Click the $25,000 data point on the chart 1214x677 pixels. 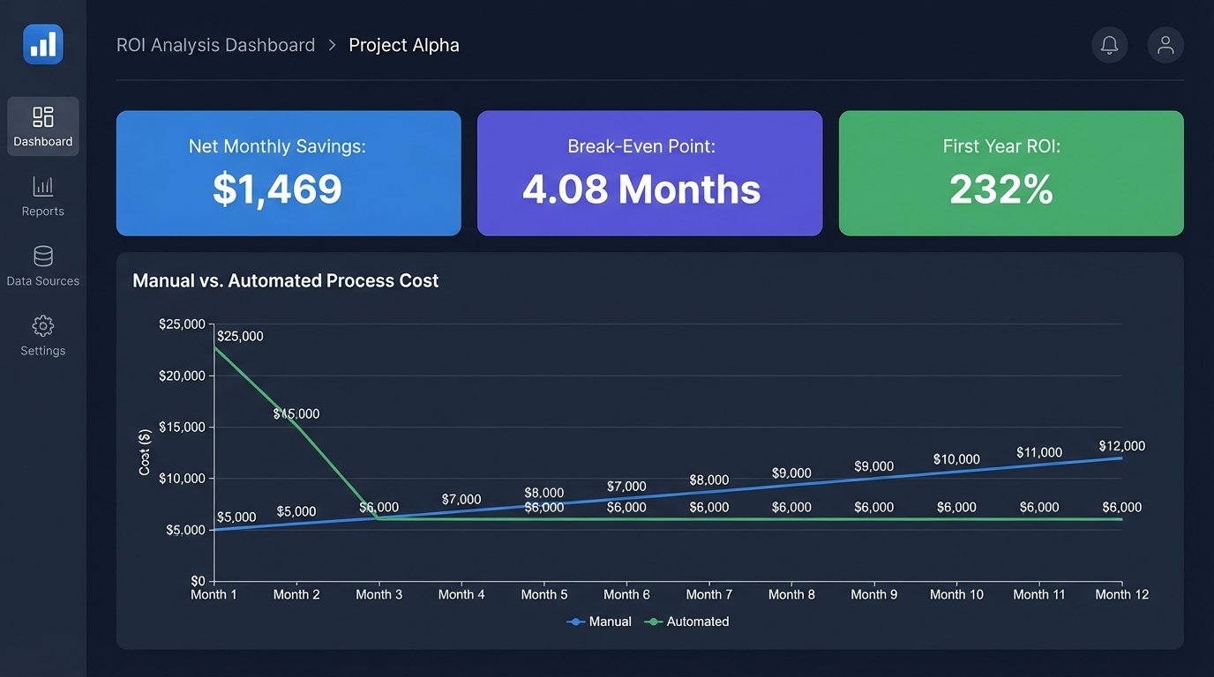214,346
